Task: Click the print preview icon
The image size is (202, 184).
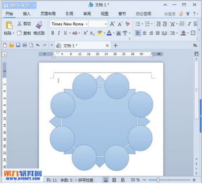Action: click(31, 45)
